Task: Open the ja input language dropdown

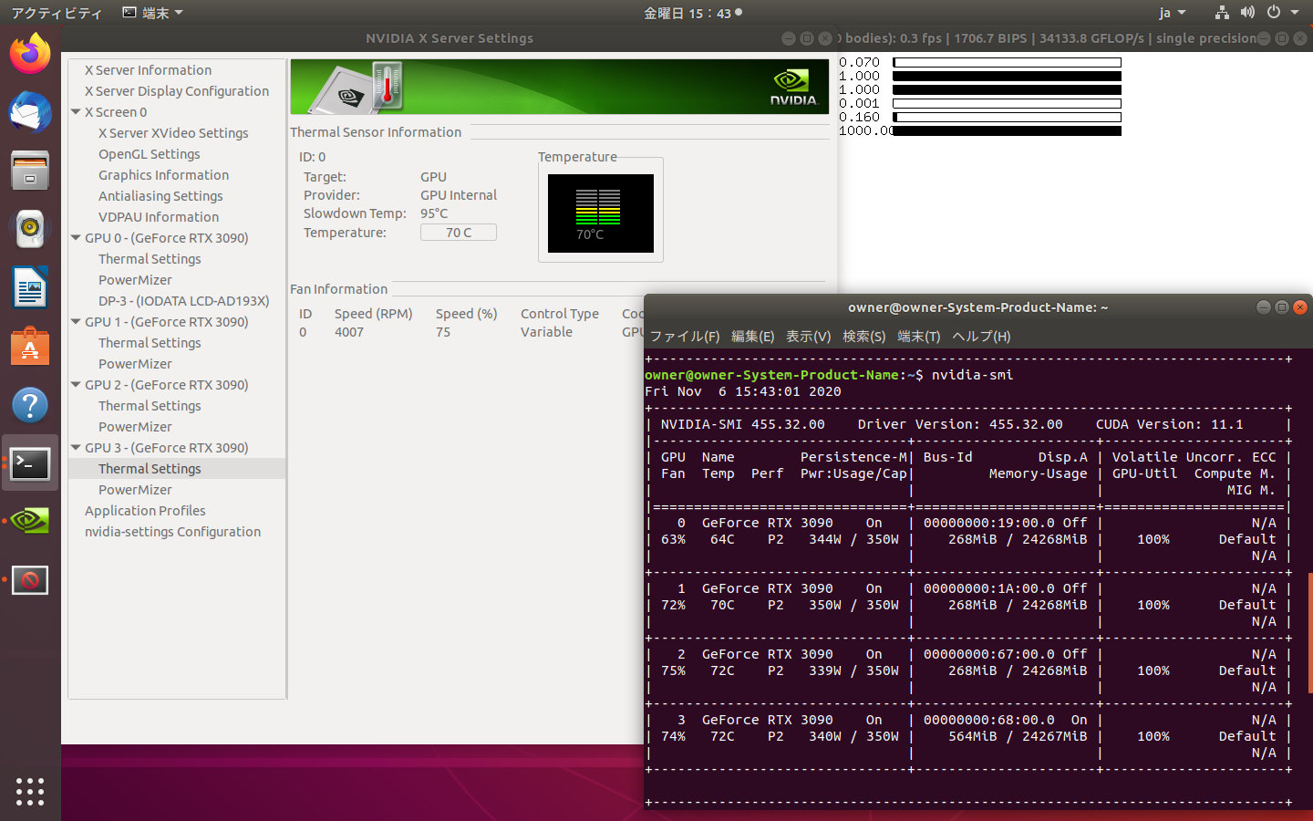Action: tap(1173, 13)
